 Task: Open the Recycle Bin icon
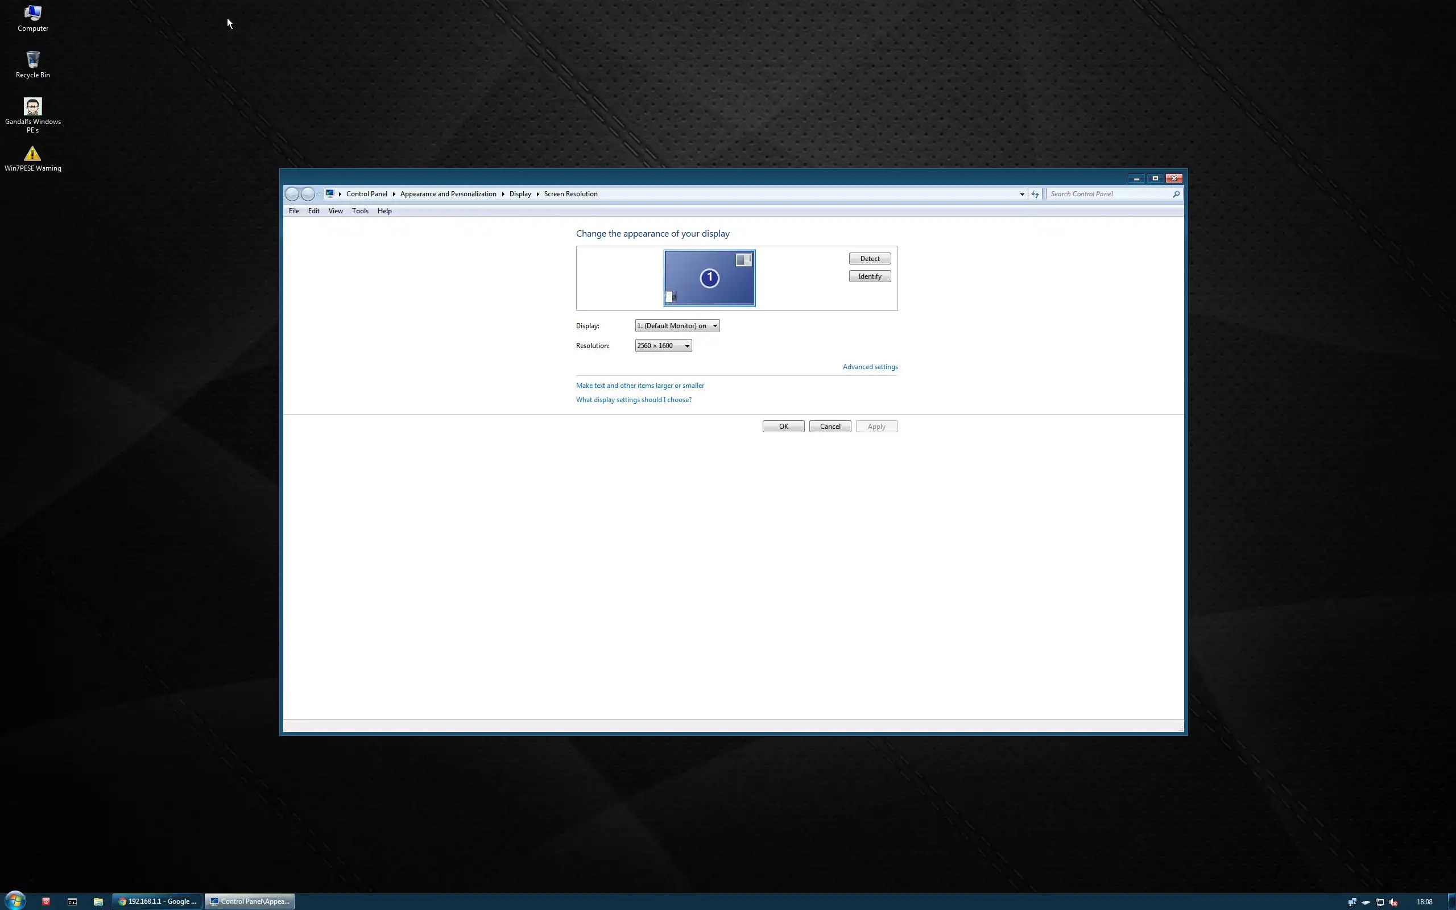[x=32, y=64]
